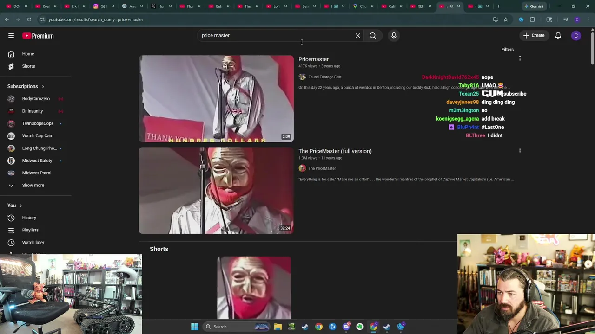Go back in browser history
Screen dimensions: 595x334
pyautogui.click(x=7, y=19)
